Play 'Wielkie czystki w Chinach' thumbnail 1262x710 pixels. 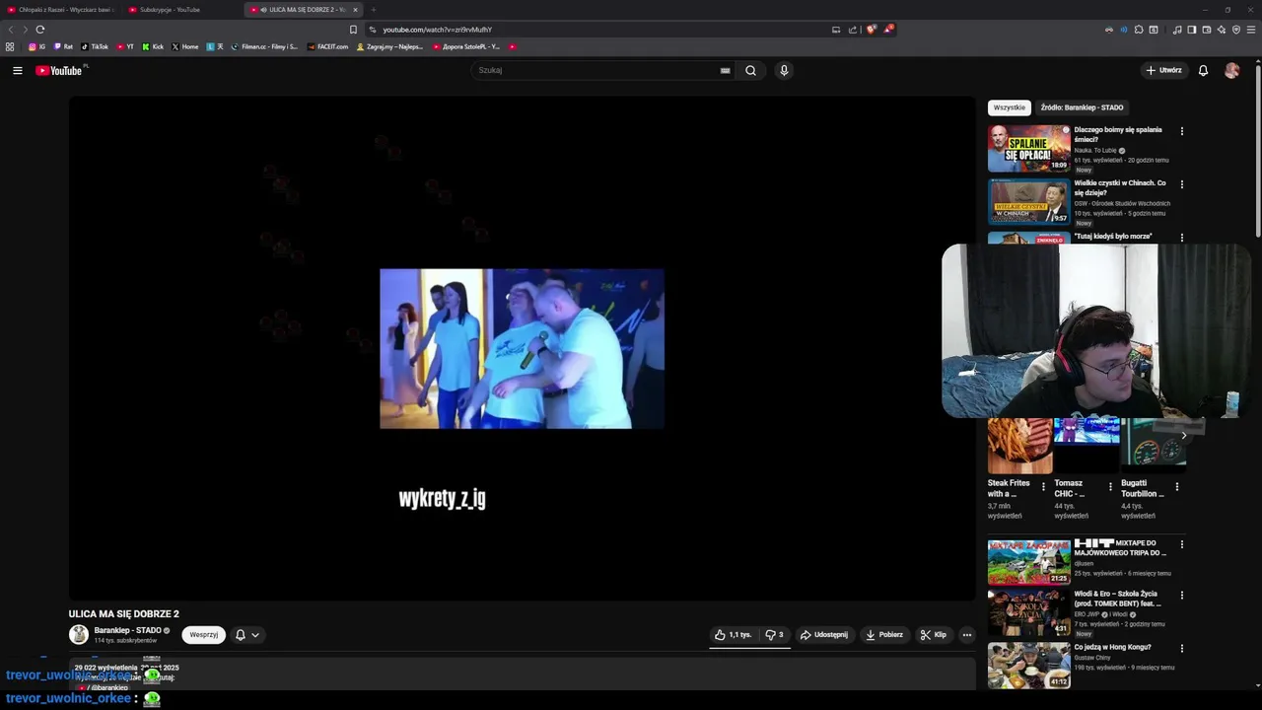pyautogui.click(x=1028, y=202)
